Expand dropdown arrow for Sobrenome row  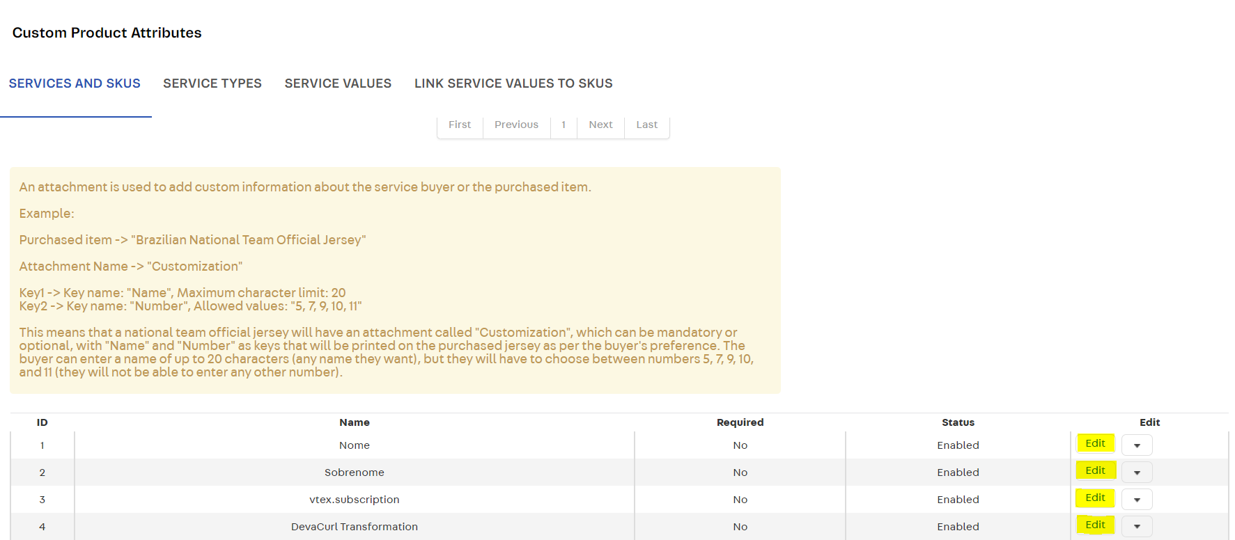click(x=1137, y=472)
